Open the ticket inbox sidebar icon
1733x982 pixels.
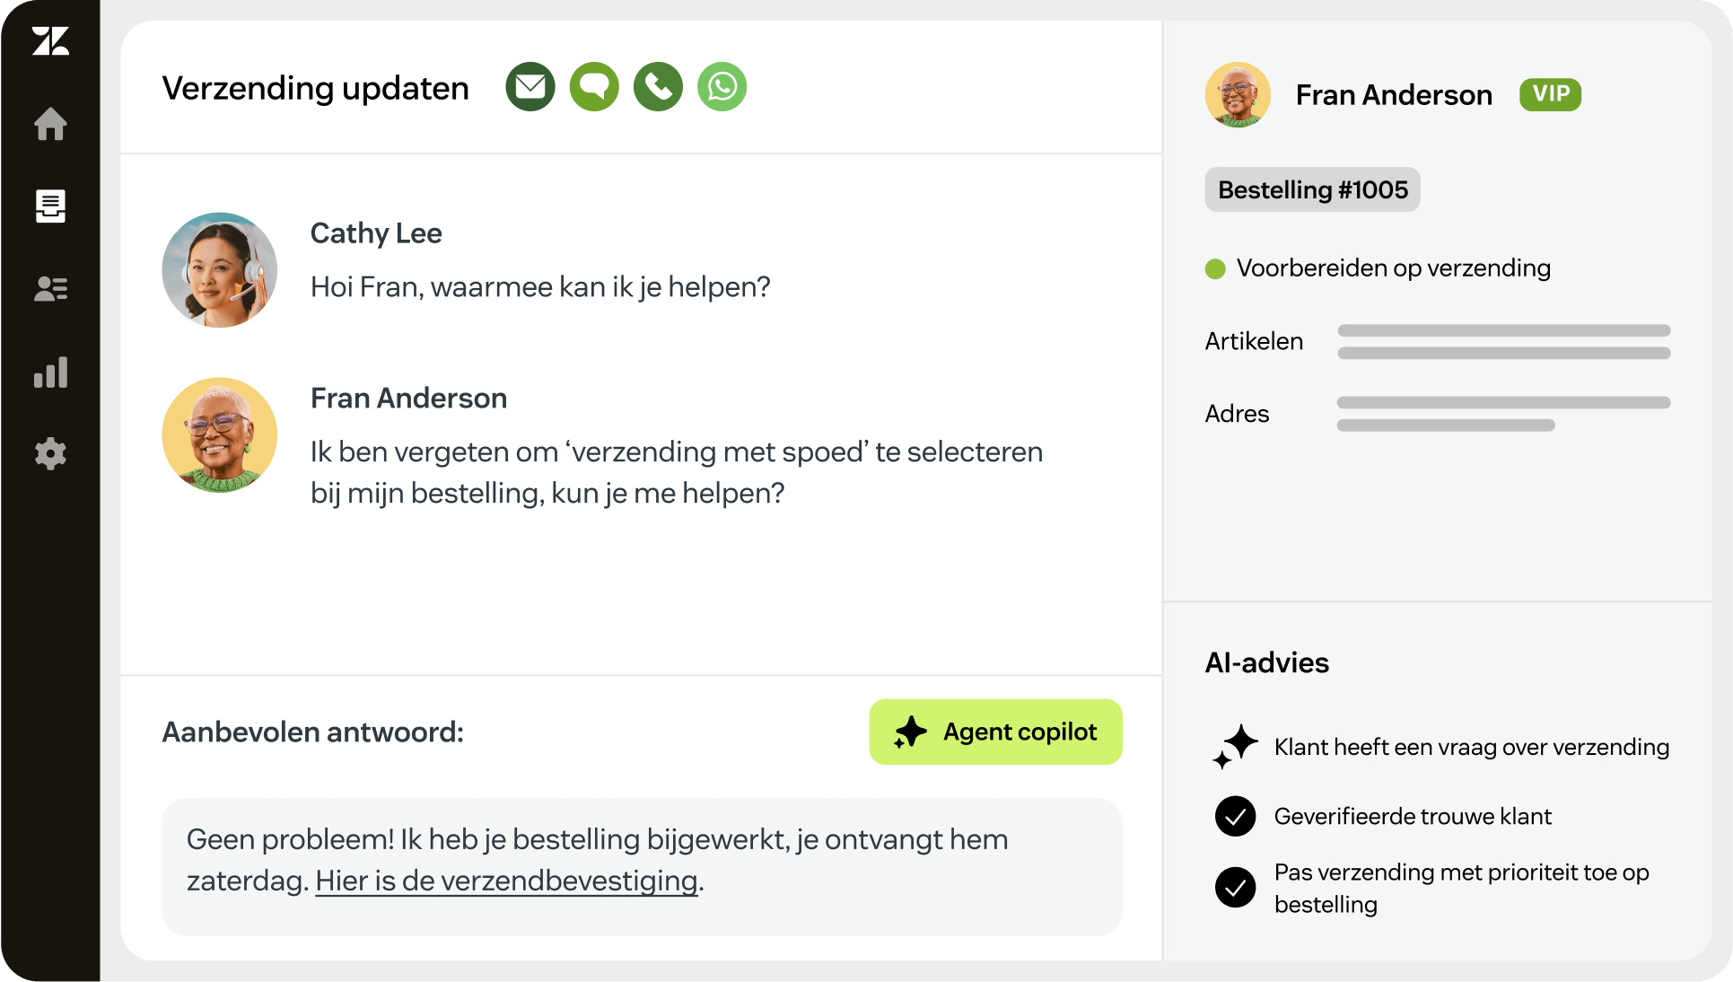click(x=50, y=206)
